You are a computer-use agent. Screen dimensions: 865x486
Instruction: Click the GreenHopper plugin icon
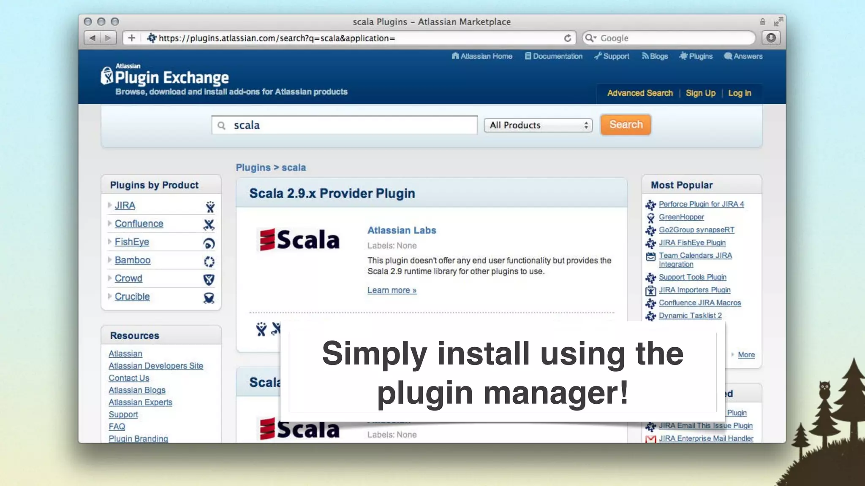[x=650, y=218]
